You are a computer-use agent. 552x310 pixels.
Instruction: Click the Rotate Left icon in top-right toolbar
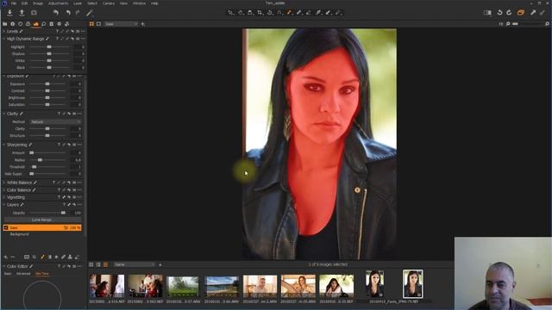[x=499, y=13]
